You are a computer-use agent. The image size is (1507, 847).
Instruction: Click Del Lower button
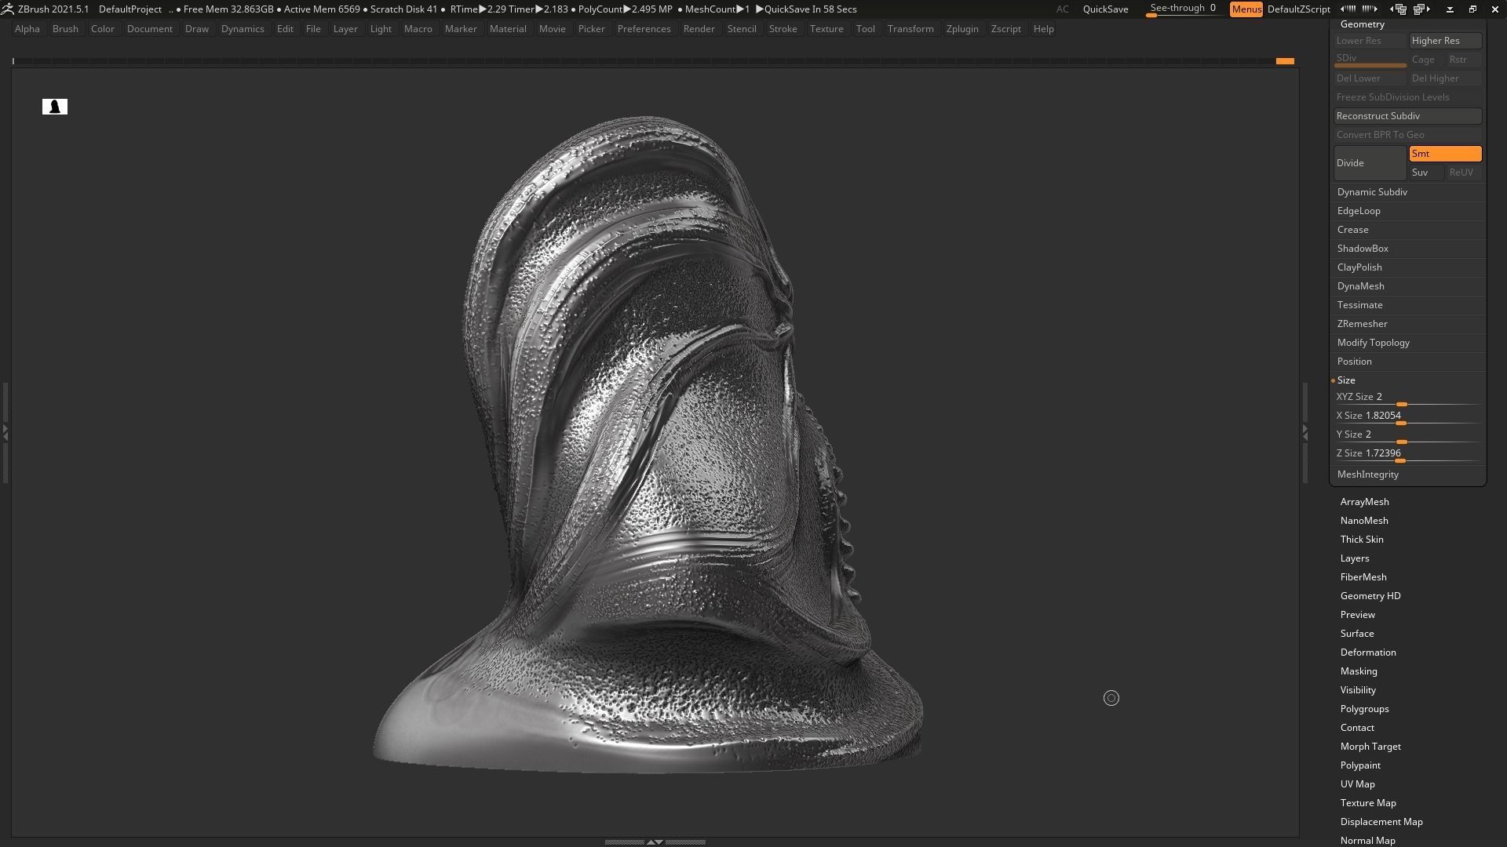click(1370, 78)
